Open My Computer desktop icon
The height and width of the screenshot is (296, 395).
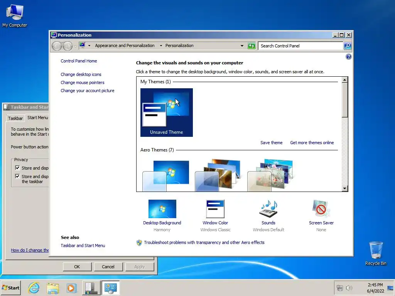[x=15, y=15]
